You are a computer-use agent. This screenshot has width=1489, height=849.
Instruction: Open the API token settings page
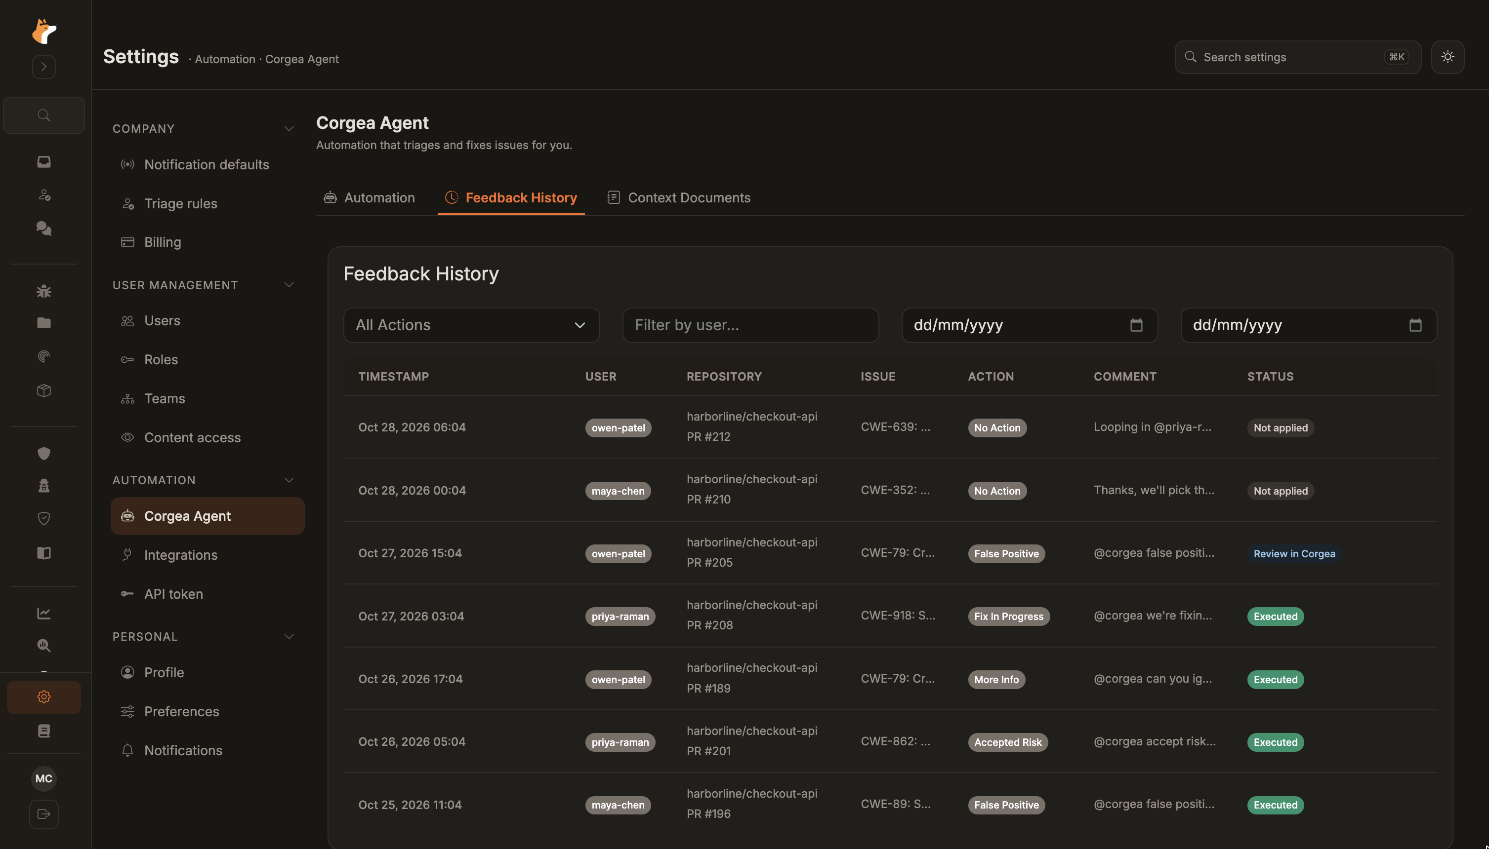tap(207, 594)
